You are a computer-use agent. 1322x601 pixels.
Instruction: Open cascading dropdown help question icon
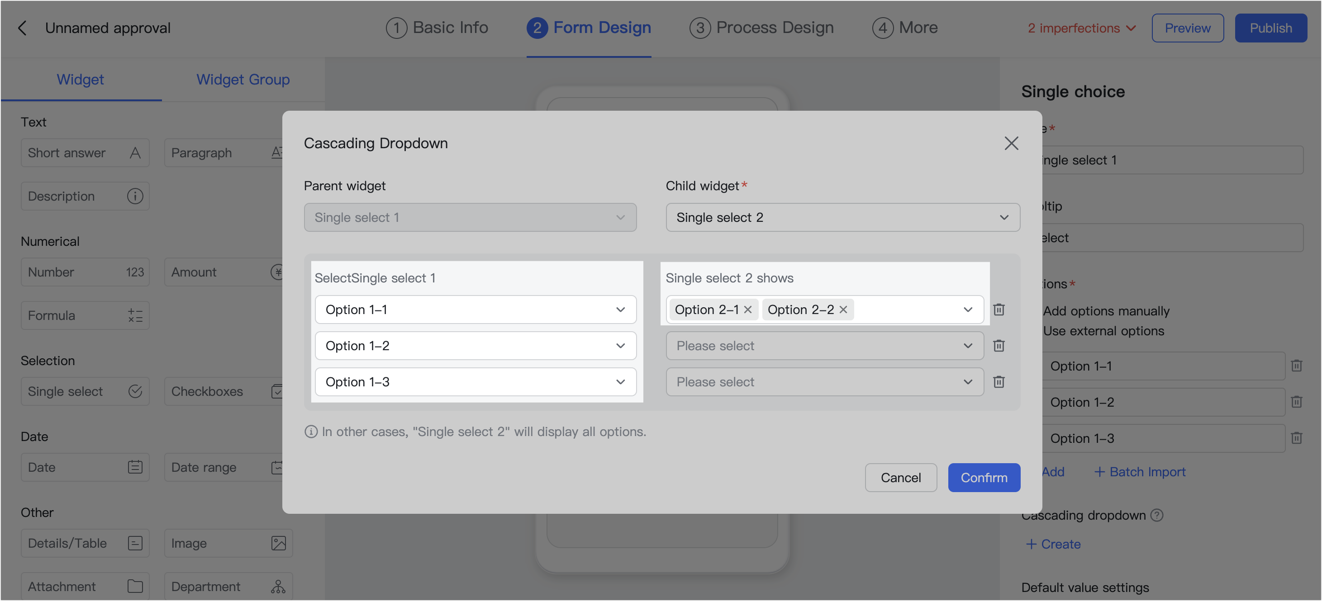(x=1156, y=515)
